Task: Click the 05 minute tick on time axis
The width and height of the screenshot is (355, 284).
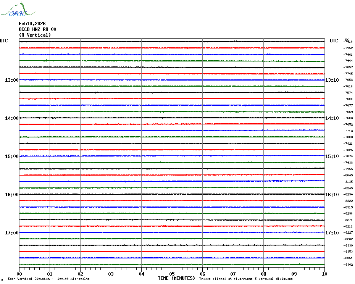Action: click(172, 274)
